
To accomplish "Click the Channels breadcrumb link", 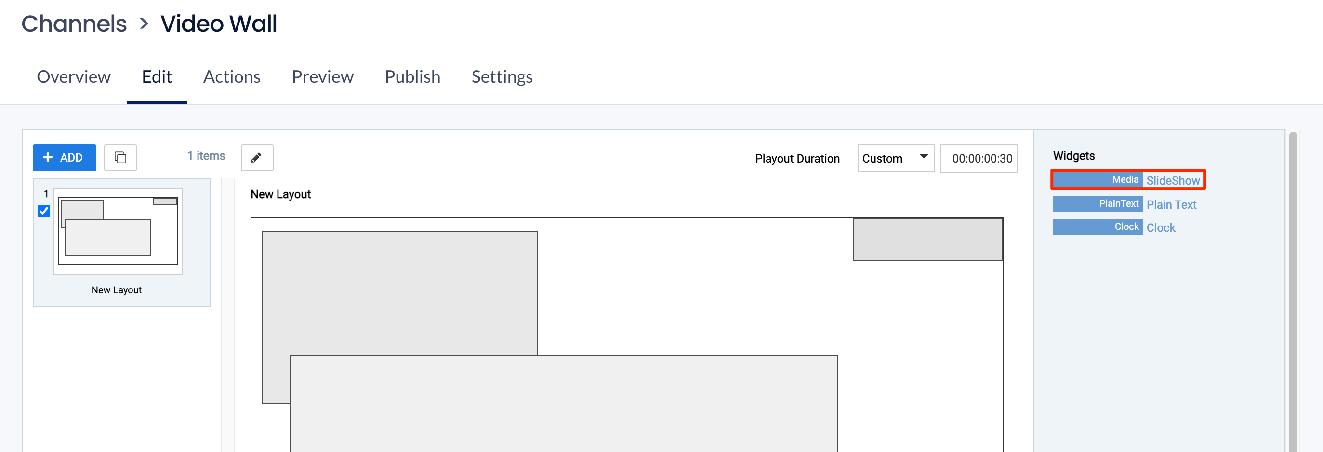I will point(74,24).
